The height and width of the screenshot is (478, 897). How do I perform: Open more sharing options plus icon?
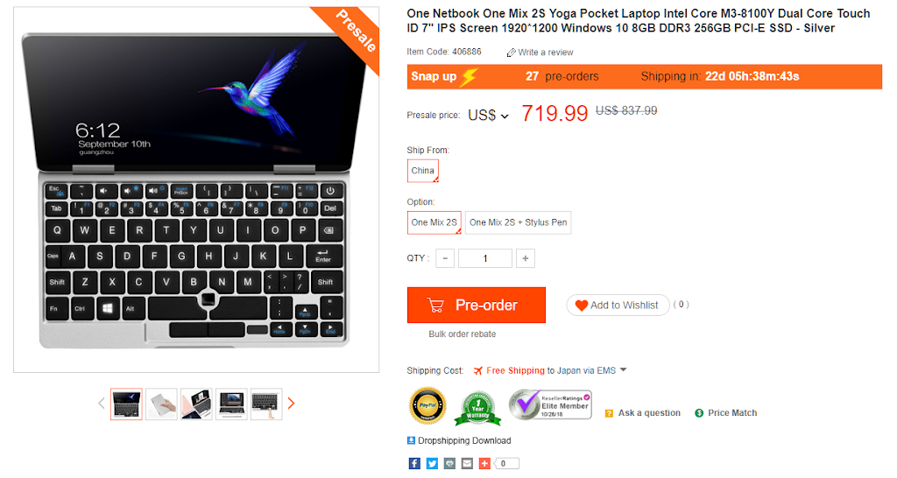click(x=484, y=463)
